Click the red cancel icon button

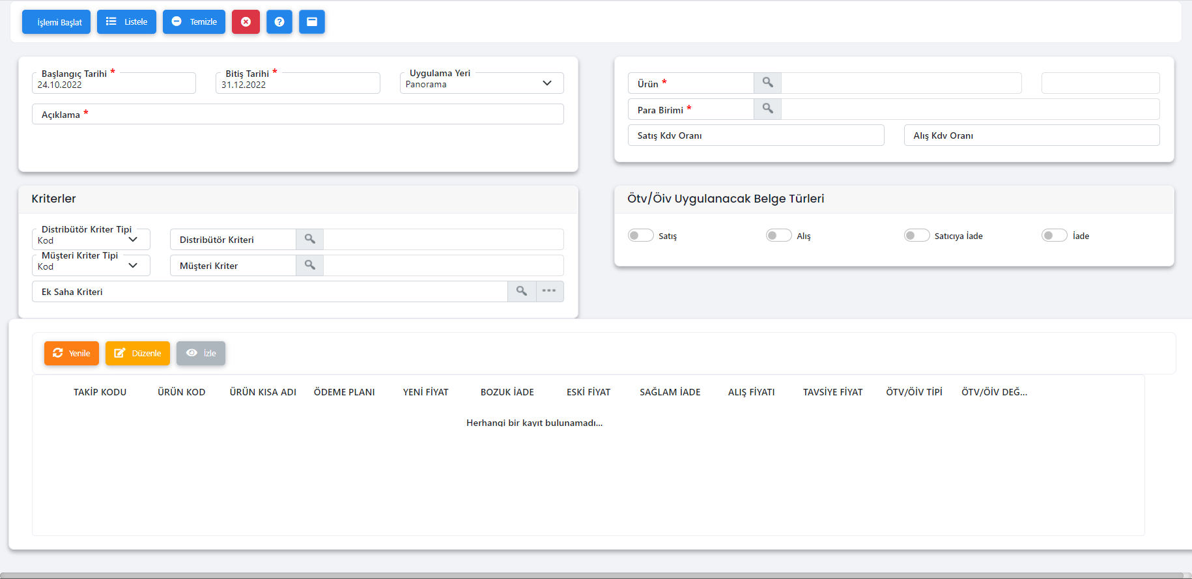point(246,22)
